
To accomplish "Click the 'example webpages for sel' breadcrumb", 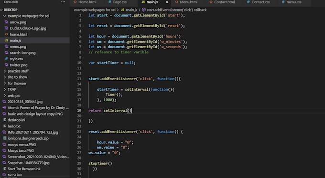I will pyautogui.click(x=95, y=10).
